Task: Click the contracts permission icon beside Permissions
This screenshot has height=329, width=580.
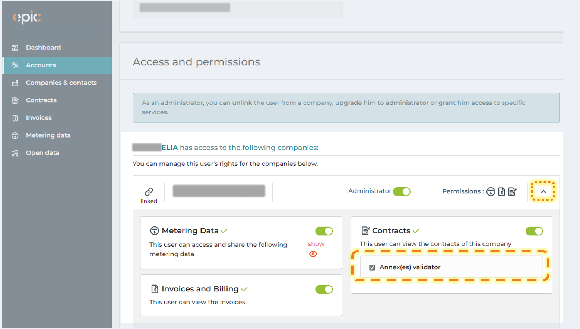Action: [513, 192]
